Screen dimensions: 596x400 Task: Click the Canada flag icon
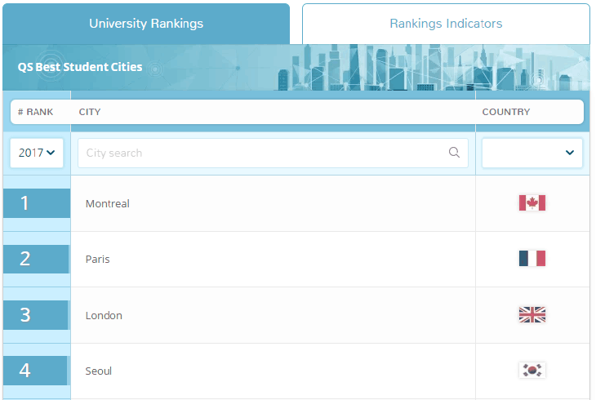click(x=532, y=202)
